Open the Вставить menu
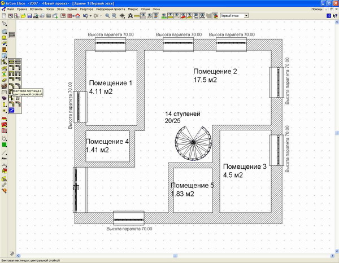This screenshot has height=263, width=339. point(36,9)
